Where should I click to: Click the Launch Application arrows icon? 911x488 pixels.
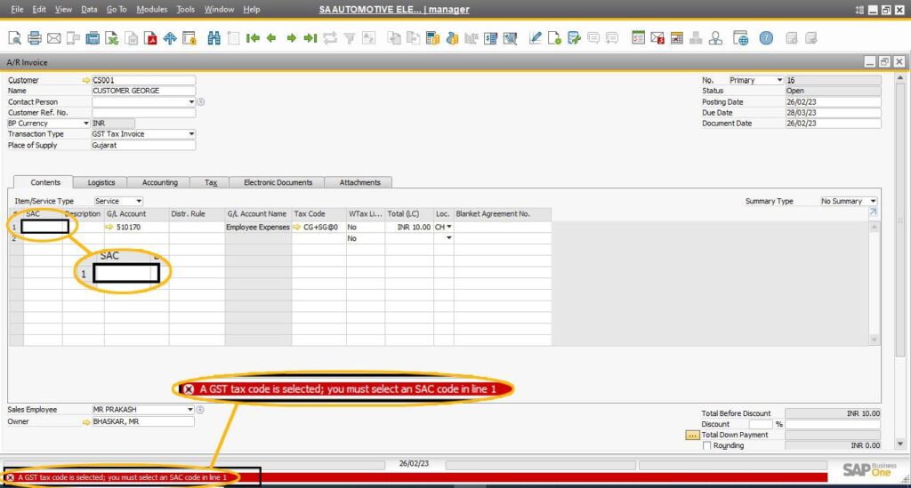[x=170, y=38]
